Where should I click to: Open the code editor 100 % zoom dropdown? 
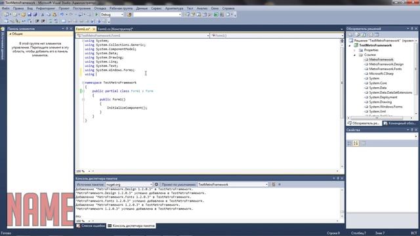89,171
